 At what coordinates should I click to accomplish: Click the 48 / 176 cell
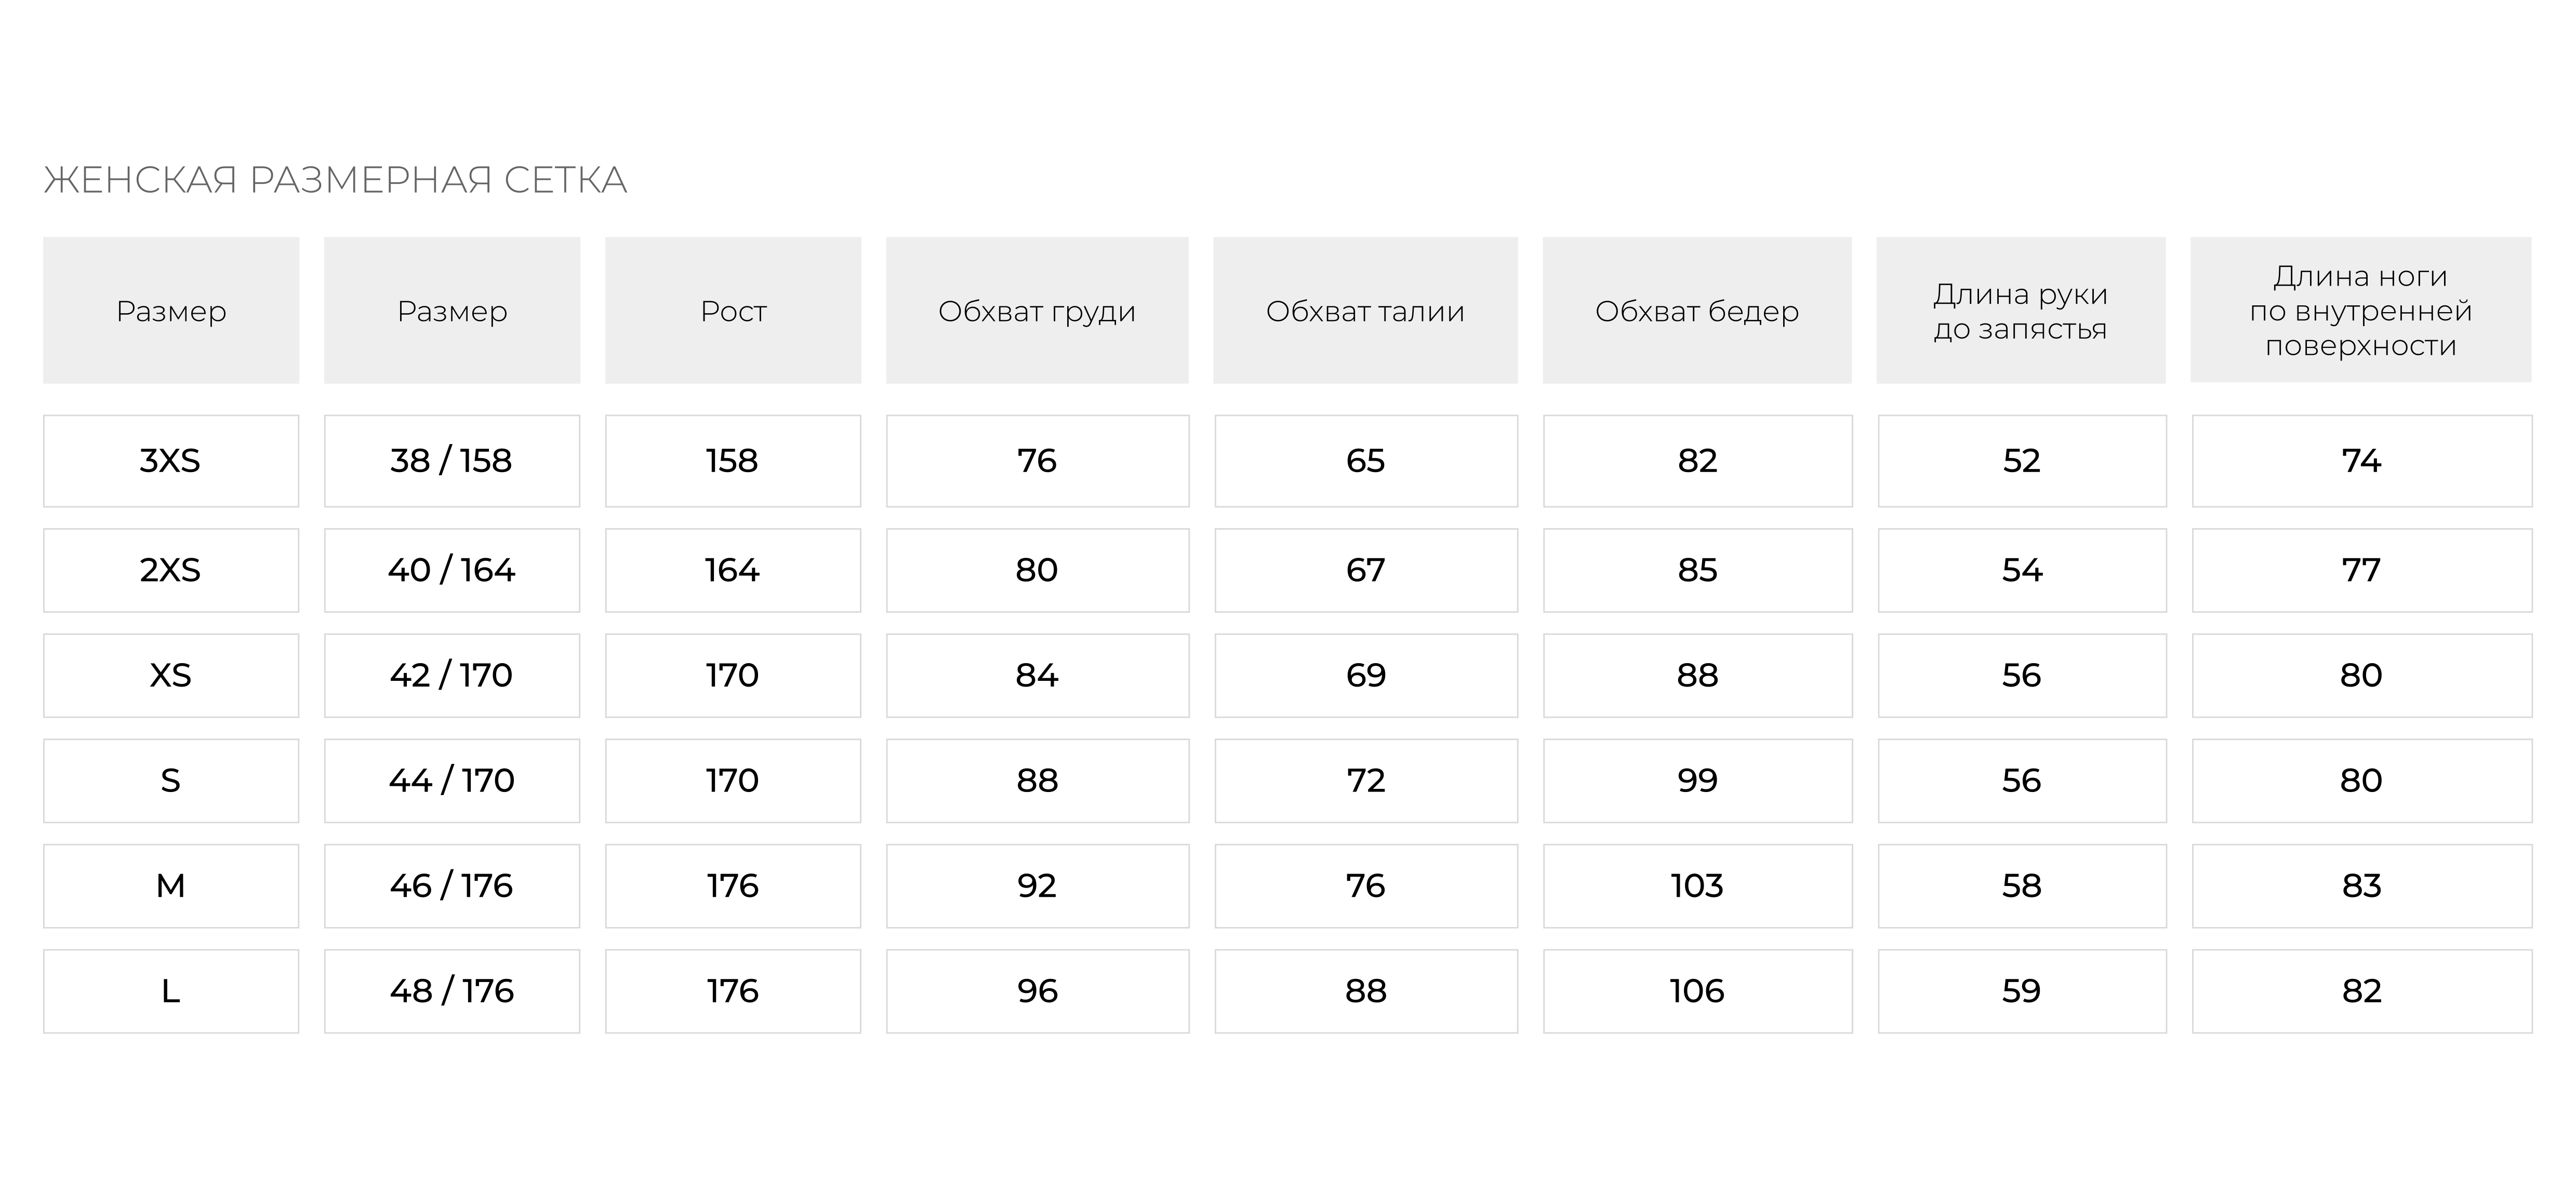coord(452,991)
